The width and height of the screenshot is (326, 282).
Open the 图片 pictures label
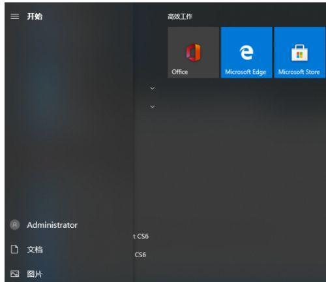pos(35,274)
